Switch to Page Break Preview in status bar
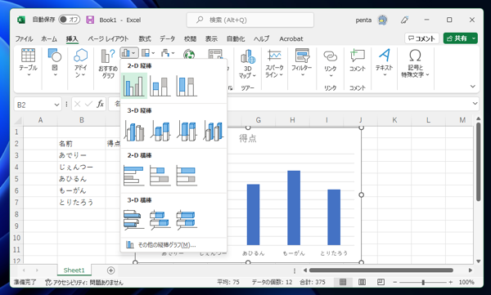Screen dimensions: 491x295 [x=381, y=282]
